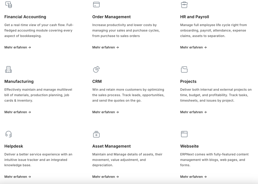
Task: Select the CRM heading text
Action: (x=97, y=82)
